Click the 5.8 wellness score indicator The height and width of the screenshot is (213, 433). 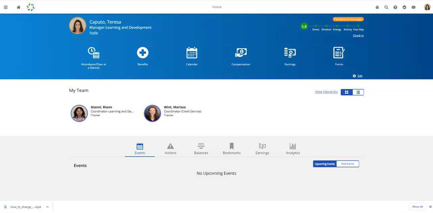(x=304, y=26)
